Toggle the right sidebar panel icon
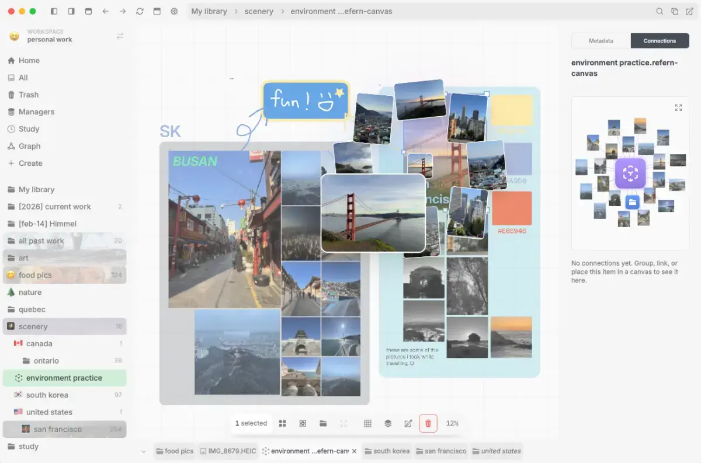This screenshot has width=701, height=463. pyautogui.click(x=71, y=11)
